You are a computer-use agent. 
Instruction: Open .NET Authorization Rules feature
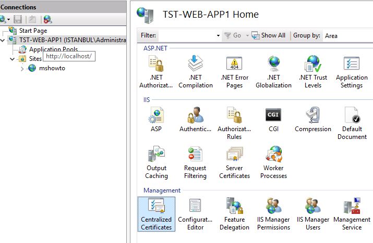[156, 71]
